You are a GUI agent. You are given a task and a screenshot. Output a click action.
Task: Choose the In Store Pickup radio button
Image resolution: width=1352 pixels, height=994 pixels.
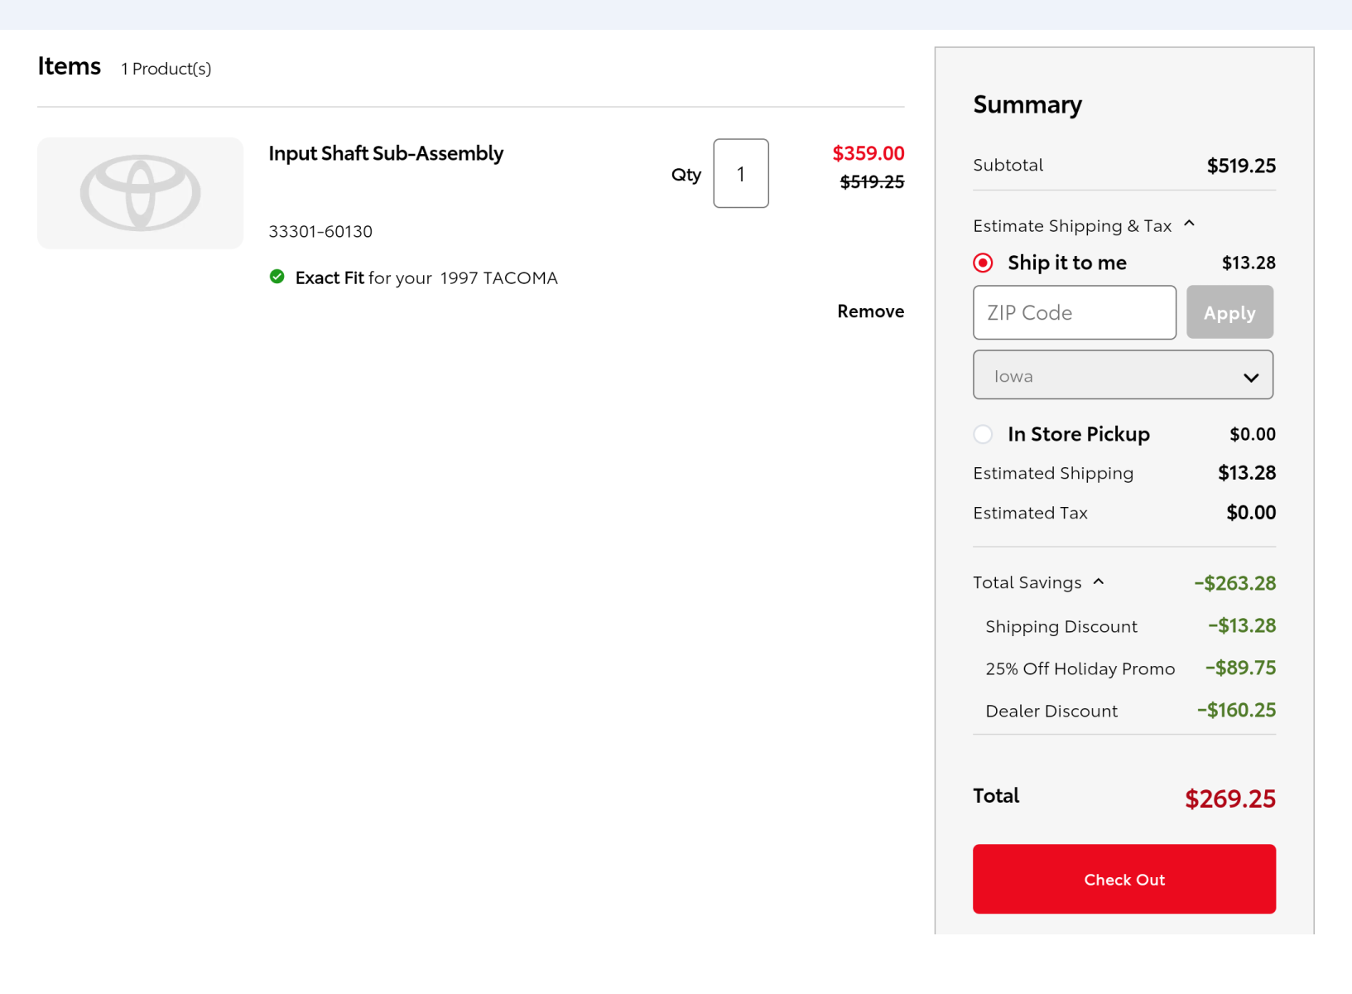[983, 434]
